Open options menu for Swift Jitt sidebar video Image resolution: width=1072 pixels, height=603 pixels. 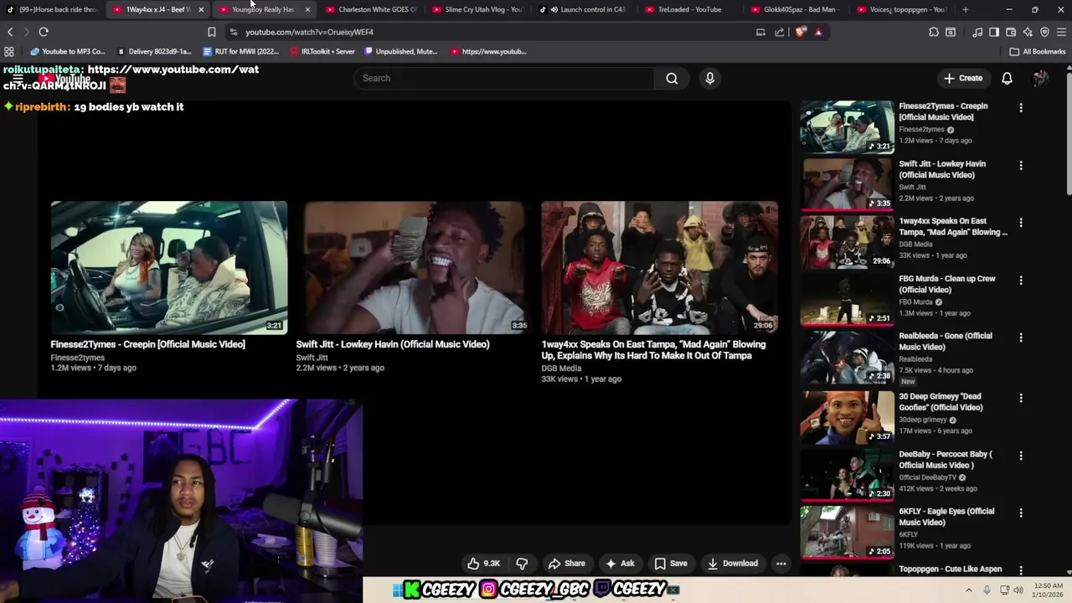pyautogui.click(x=1021, y=166)
